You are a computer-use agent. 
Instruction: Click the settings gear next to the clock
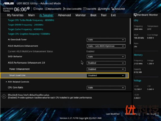click(28, 8)
